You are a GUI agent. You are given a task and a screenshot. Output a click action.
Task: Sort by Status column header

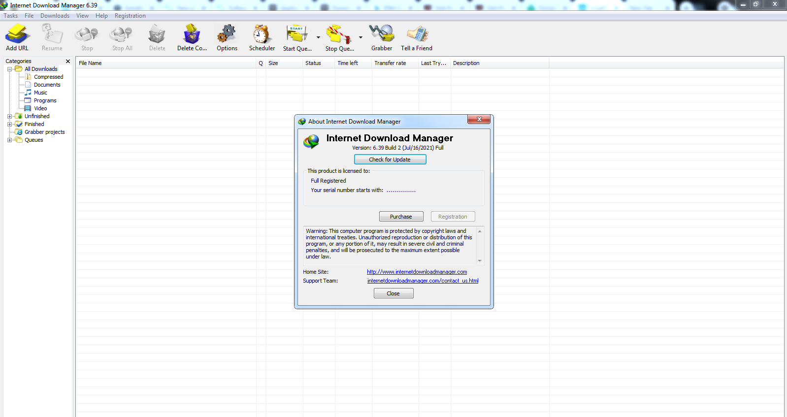(x=319, y=63)
